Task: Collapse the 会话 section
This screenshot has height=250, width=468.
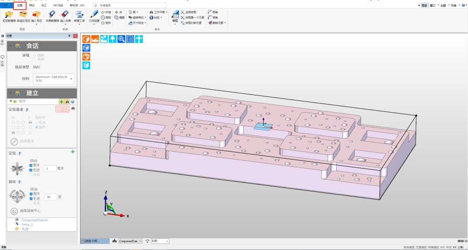Action: (x=11, y=46)
